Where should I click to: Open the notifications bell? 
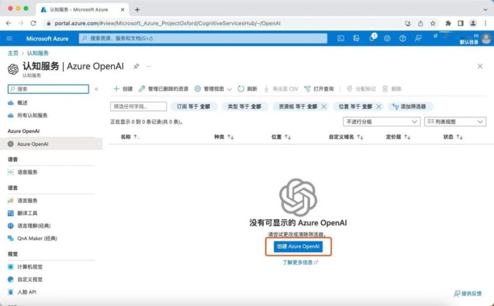pos(372,38)
